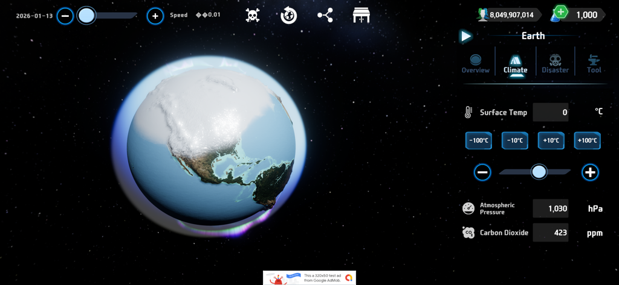The image size is (619, 285).
Task: Click the -10°C button
Action: pyautogui.click(x=515, y=140)
